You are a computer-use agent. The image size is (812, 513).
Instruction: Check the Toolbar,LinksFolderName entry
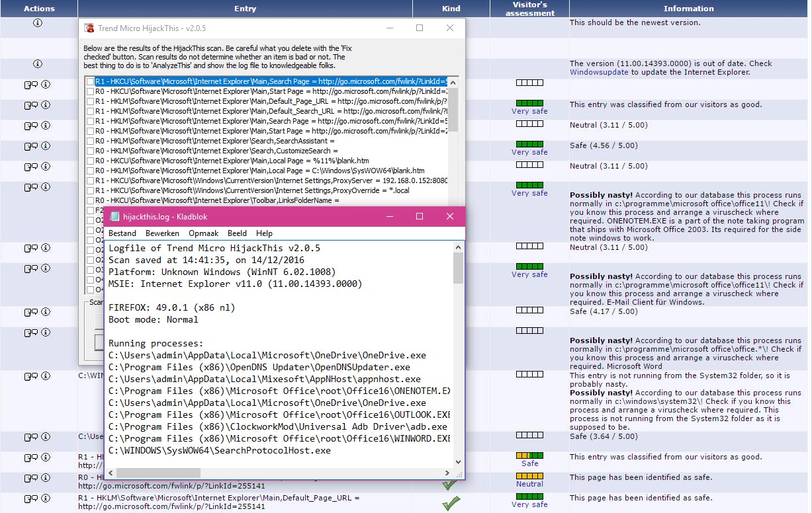tap(90, 200)
